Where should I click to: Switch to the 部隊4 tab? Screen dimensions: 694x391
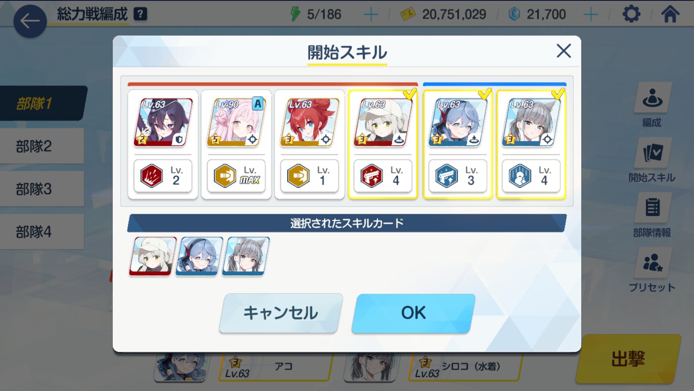point(42,231)
